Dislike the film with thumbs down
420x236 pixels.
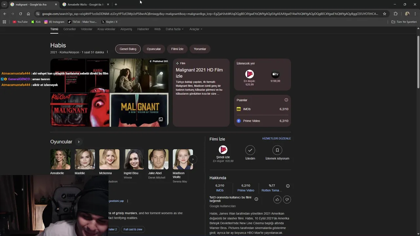287,199
